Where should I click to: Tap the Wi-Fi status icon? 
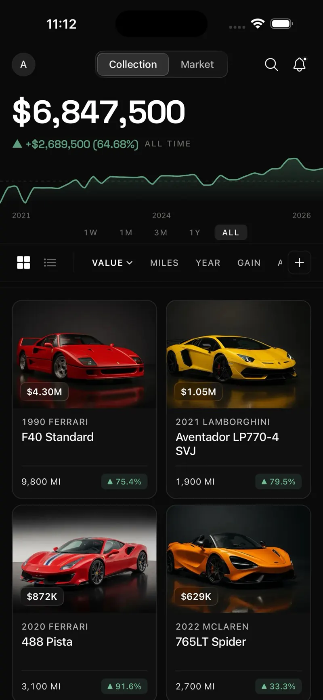(x=258, y=23)
